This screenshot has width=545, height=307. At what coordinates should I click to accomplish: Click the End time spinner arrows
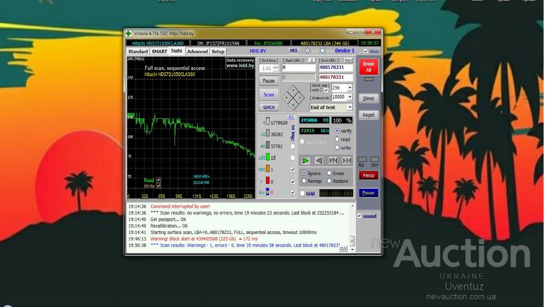[276, 68]
